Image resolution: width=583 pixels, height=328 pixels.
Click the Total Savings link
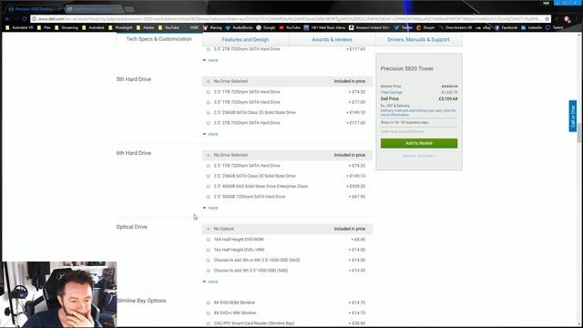(392, 92)
